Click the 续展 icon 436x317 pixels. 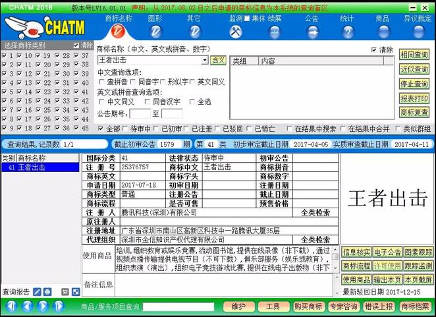(275, 32)
